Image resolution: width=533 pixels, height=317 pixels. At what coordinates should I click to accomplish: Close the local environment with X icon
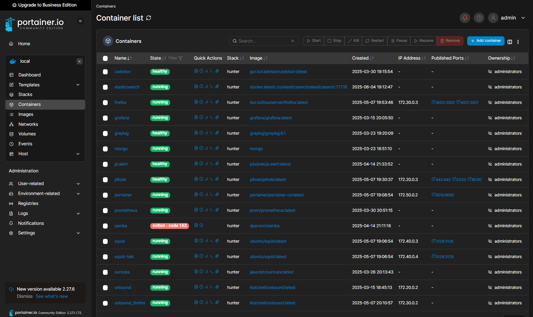pos(79,62)
